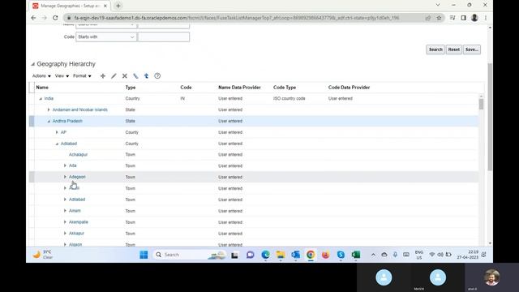This screenshot has width=519, height=292.
Task: Reload the page with the browser refresh icon
Action: (55, 18)
